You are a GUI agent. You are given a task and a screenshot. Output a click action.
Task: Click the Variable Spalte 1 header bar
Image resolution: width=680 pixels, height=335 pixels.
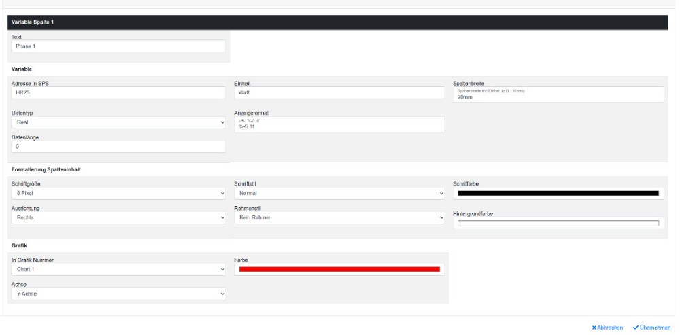point(340,22)
